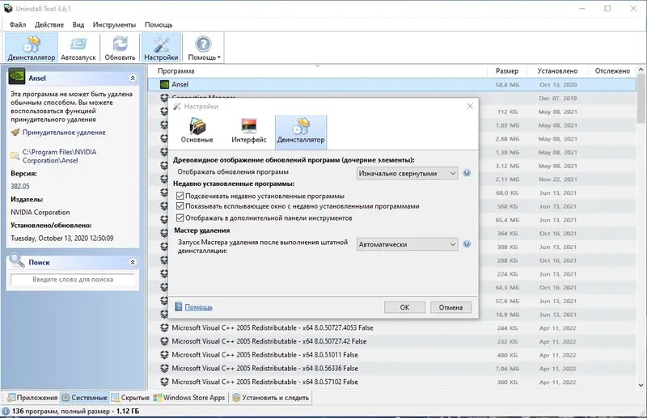The width and height of the screenshot is (647, 418).
Task: Sort by Размер column header
Action: (507, 71)
